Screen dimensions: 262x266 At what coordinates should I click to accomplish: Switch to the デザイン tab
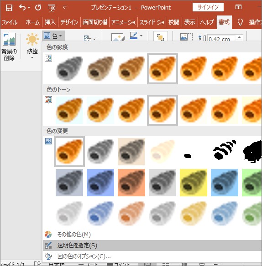pyautogui.click(x=69, y=22)
